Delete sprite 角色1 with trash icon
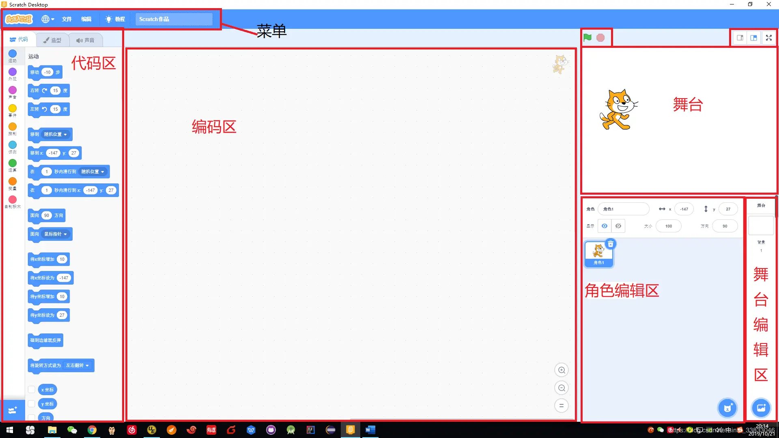This screenshot has width=779, height=438. pos(610,244)
